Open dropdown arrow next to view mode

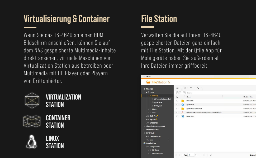pos(180,88)
